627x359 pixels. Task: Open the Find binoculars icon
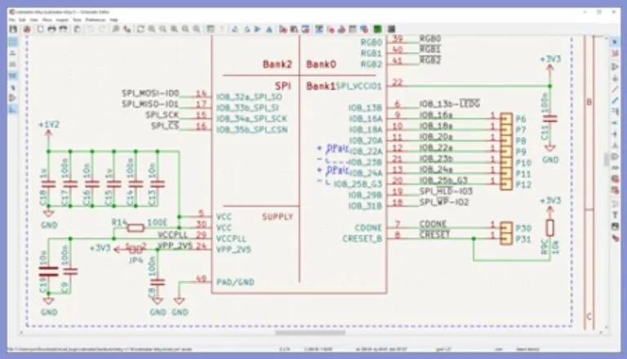(116, 29)
